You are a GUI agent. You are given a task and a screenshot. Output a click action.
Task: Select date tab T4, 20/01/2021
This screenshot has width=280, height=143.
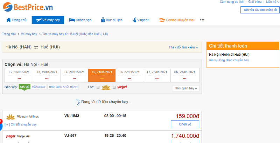(x=74, y=75)
